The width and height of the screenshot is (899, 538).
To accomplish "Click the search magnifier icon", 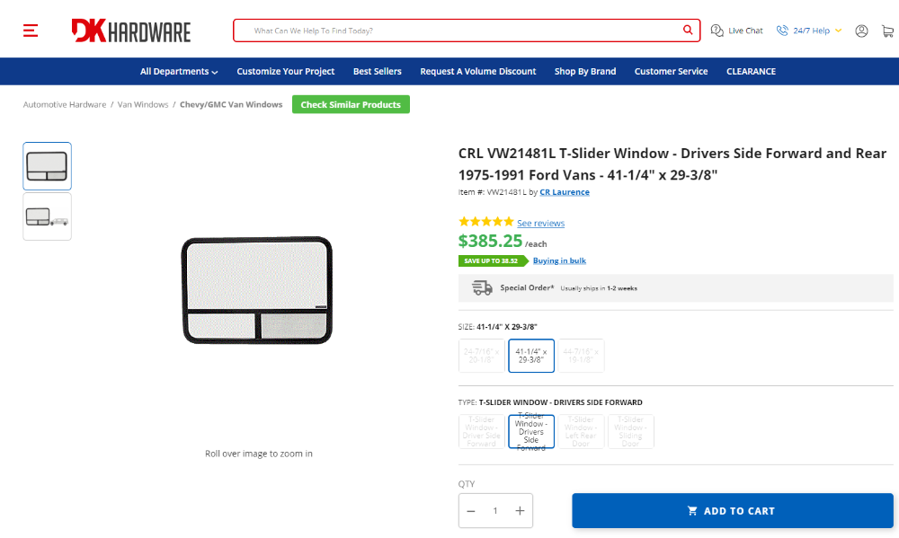I will point(688,30).
